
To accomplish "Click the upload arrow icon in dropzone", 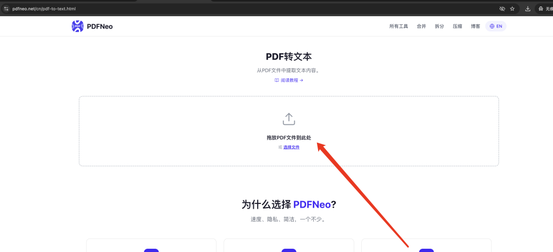I will point(289,119).
